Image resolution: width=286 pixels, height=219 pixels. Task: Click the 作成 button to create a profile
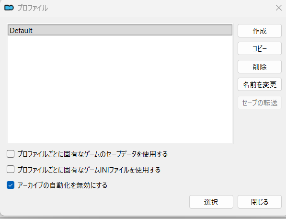coord(259,31)
